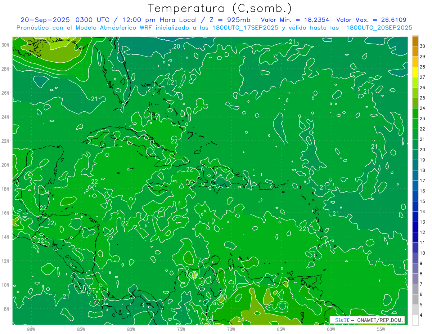Click the 28N latitude axis label

tap(6, 69)
